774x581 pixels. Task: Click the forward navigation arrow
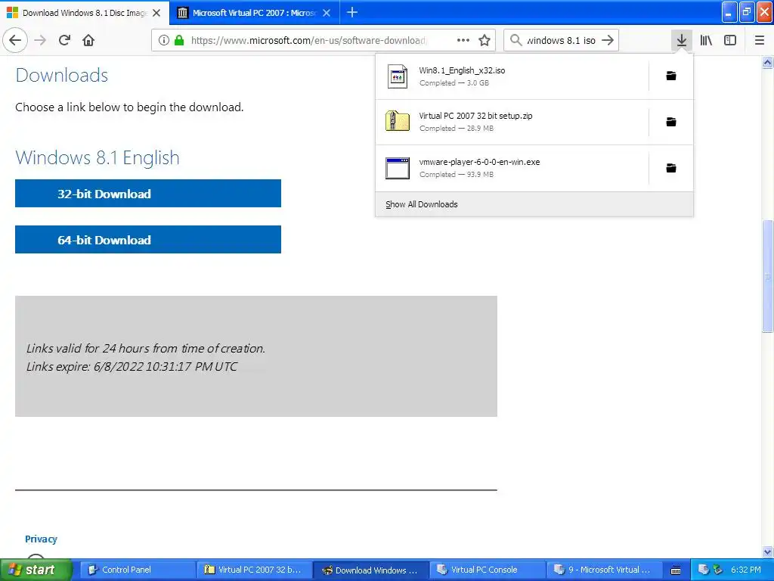coord(40,40)
